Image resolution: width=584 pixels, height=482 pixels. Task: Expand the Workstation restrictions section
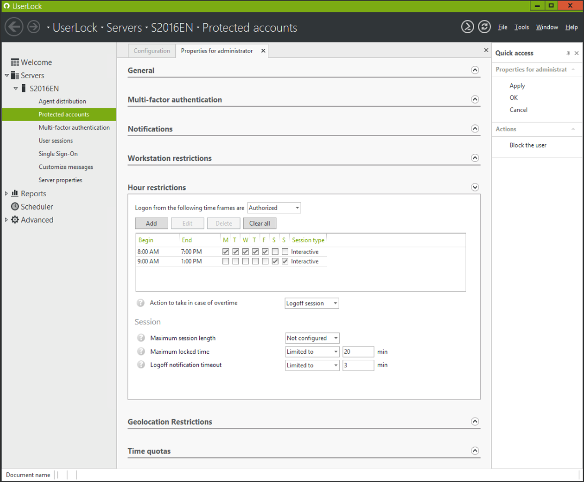475,158
